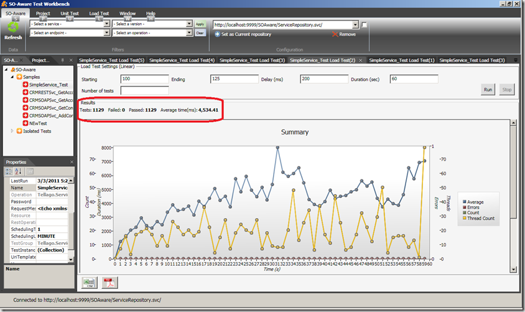Screen dimensions: 525x312
Task: Open the Select an operation dropdown
Action: 189,32
